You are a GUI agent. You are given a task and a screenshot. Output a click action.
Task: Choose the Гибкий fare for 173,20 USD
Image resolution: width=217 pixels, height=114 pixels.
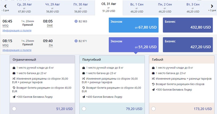[153, 109]
